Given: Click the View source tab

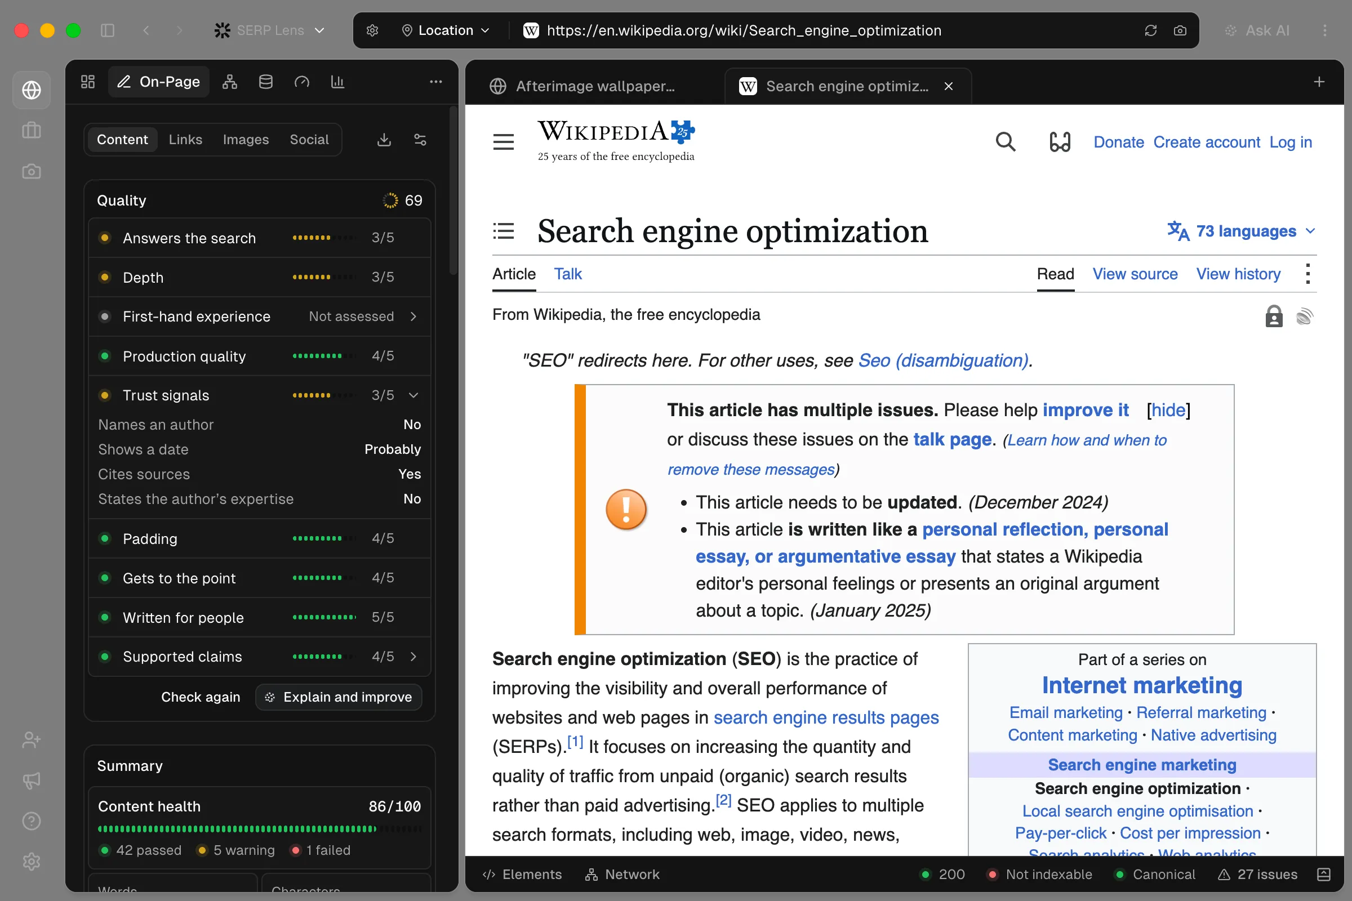Looking at the screenshot, I should coord(1135,274).
